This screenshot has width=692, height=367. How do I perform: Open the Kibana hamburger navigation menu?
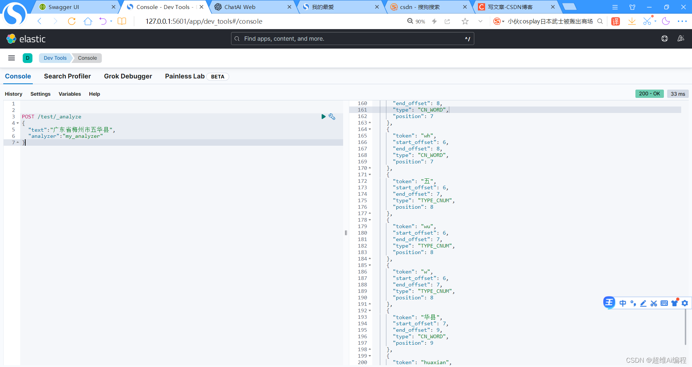12,58
